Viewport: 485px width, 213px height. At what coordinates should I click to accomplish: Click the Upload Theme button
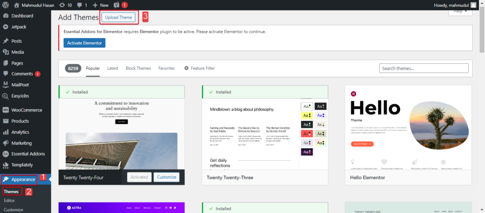point(118,17)
